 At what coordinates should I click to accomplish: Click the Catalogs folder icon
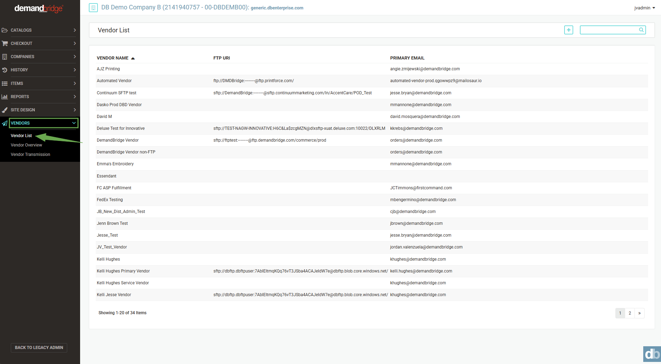pyautogui.click(x=5, y=30)
